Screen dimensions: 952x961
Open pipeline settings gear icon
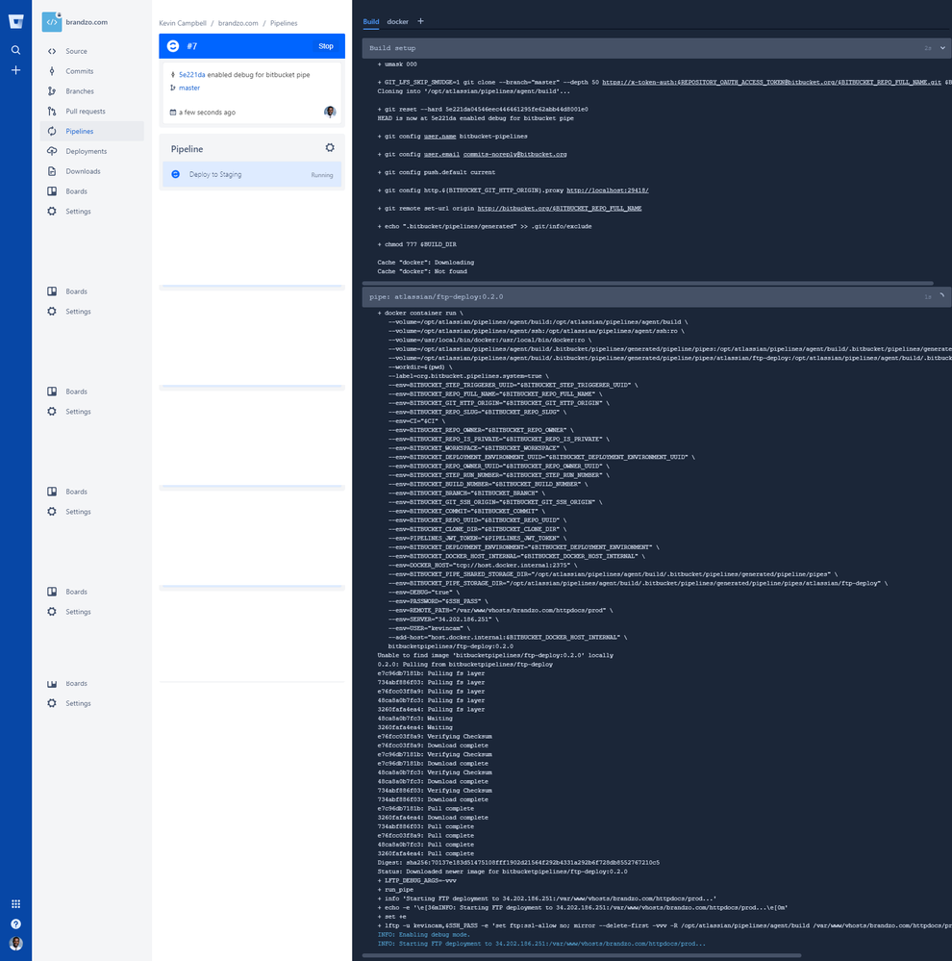[330, 148]
